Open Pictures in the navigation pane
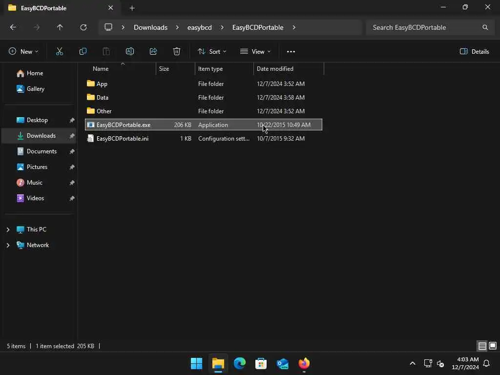Screen dimensions: 500x375 [x=37, y=167]
